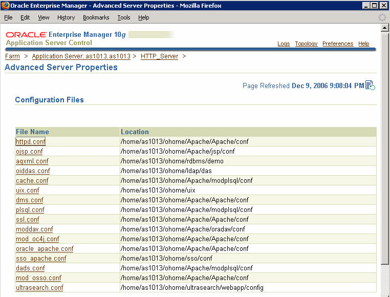Screen dimensions: 390x297
Task: Open the Tools menu
Action: coord(124,17)
